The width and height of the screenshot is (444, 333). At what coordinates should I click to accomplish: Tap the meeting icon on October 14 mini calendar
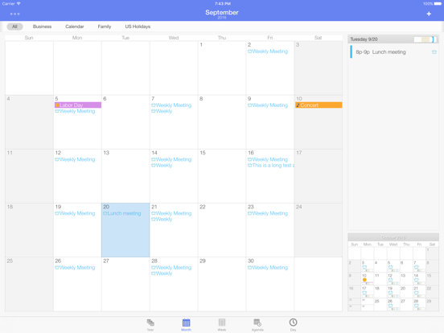click(417, 280)
